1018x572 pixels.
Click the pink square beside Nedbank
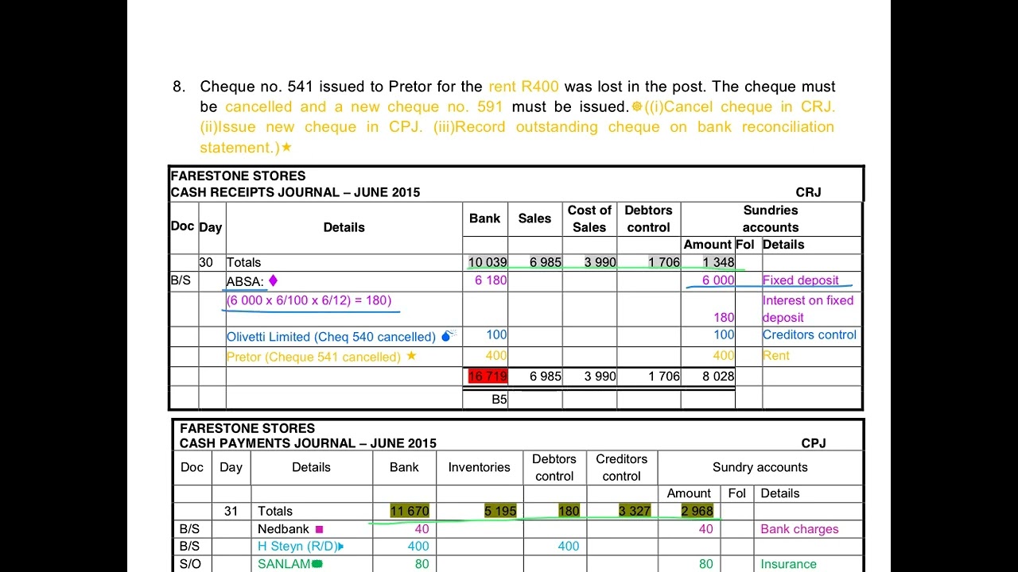coord(319,529)
